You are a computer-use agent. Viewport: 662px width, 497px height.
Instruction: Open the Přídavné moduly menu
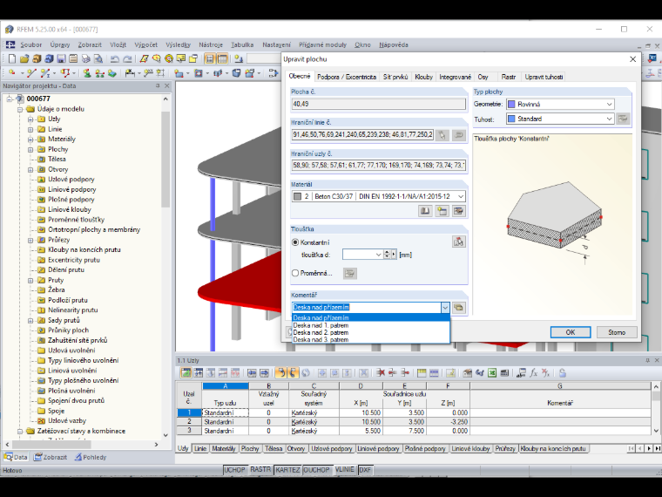pyautogui.click(x=322, y=44)
